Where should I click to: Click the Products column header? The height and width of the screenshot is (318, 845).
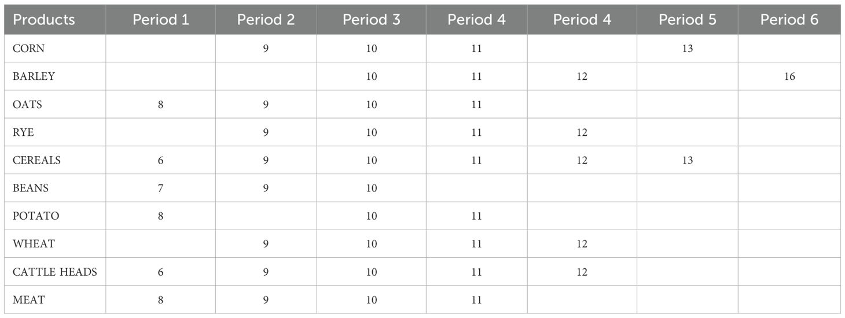click(44, 20)
